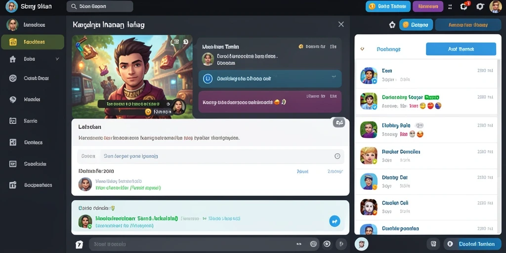The height and width of the screenshot is (253, 506).
Task: Open the hexagon settings icon in top bar
Action: click(x=480, y=6)
